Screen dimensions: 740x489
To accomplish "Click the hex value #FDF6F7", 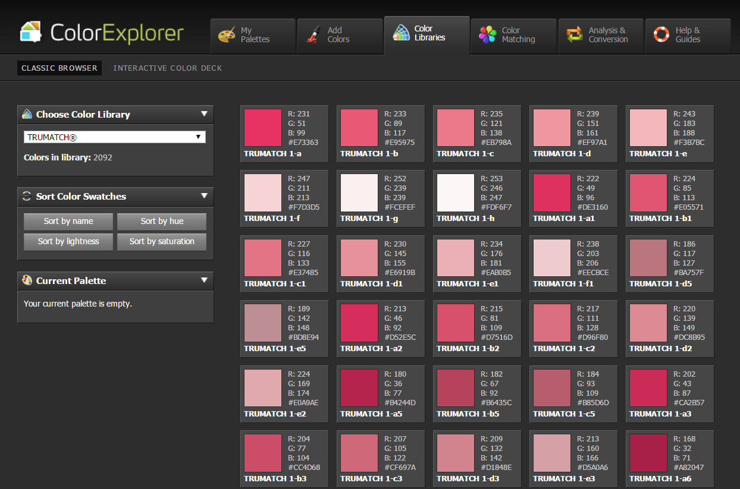I will (x=496, y=207).
